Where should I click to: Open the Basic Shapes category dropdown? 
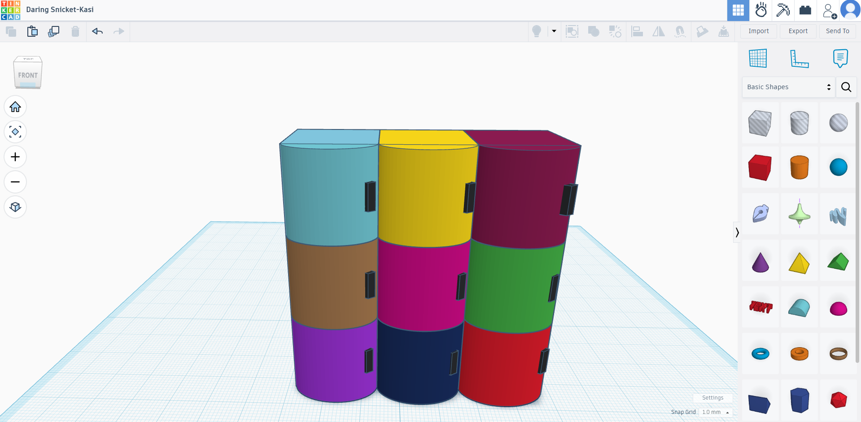coord(788,87)
